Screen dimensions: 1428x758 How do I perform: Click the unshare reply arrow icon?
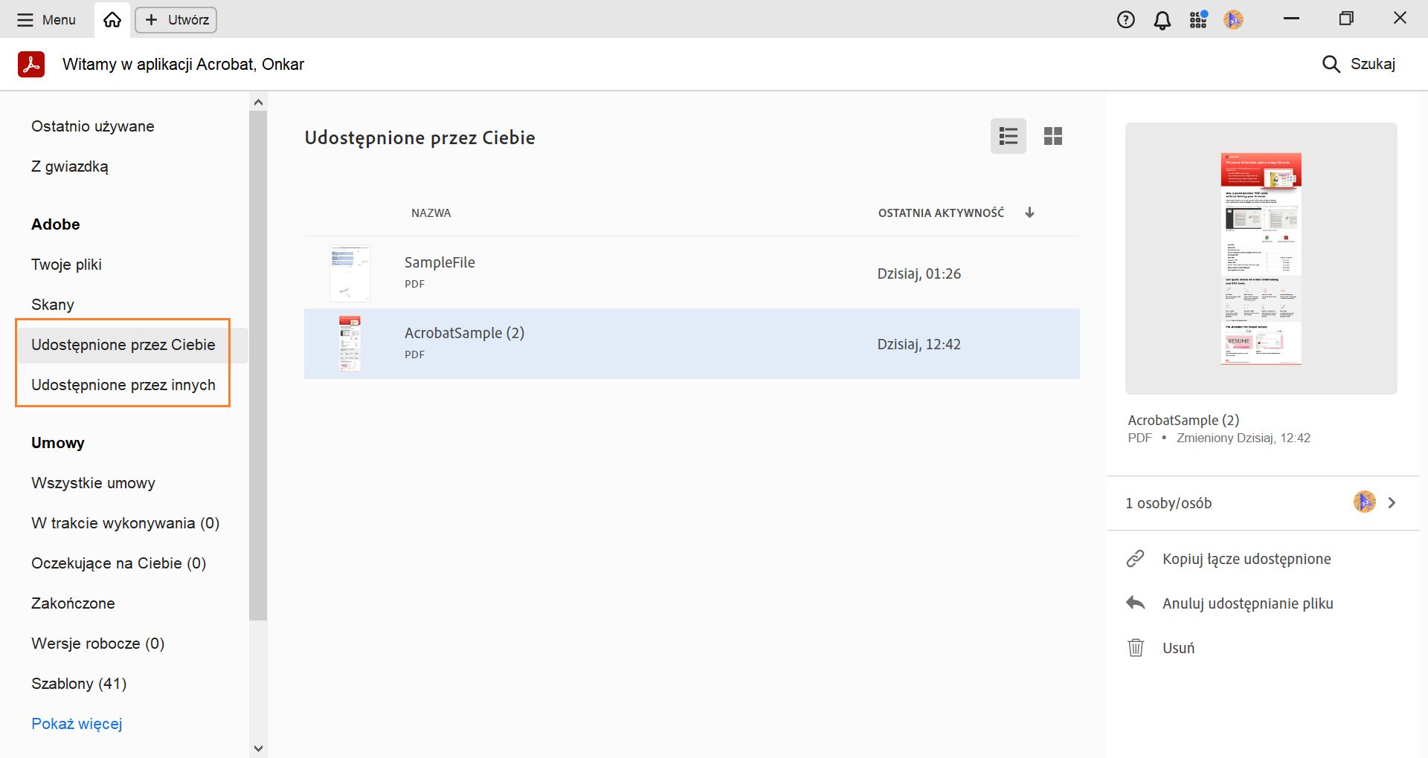pos(1136,603)
